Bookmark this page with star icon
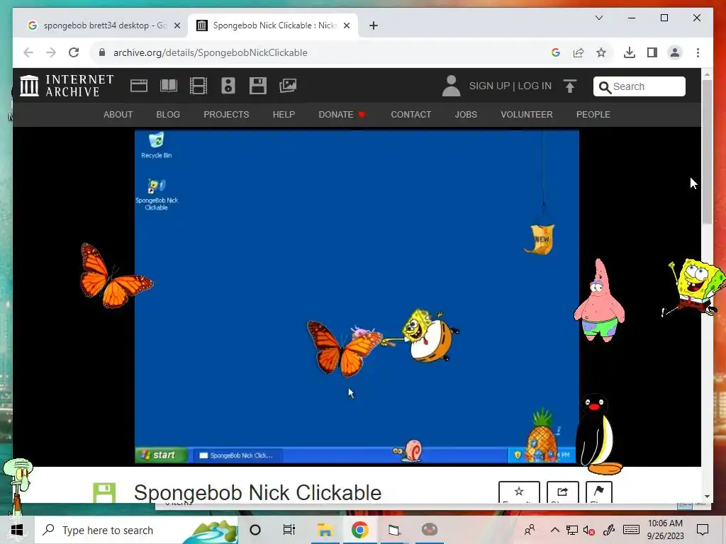The height and width of the screenshot is (544, 726). (x=601, y=52)
